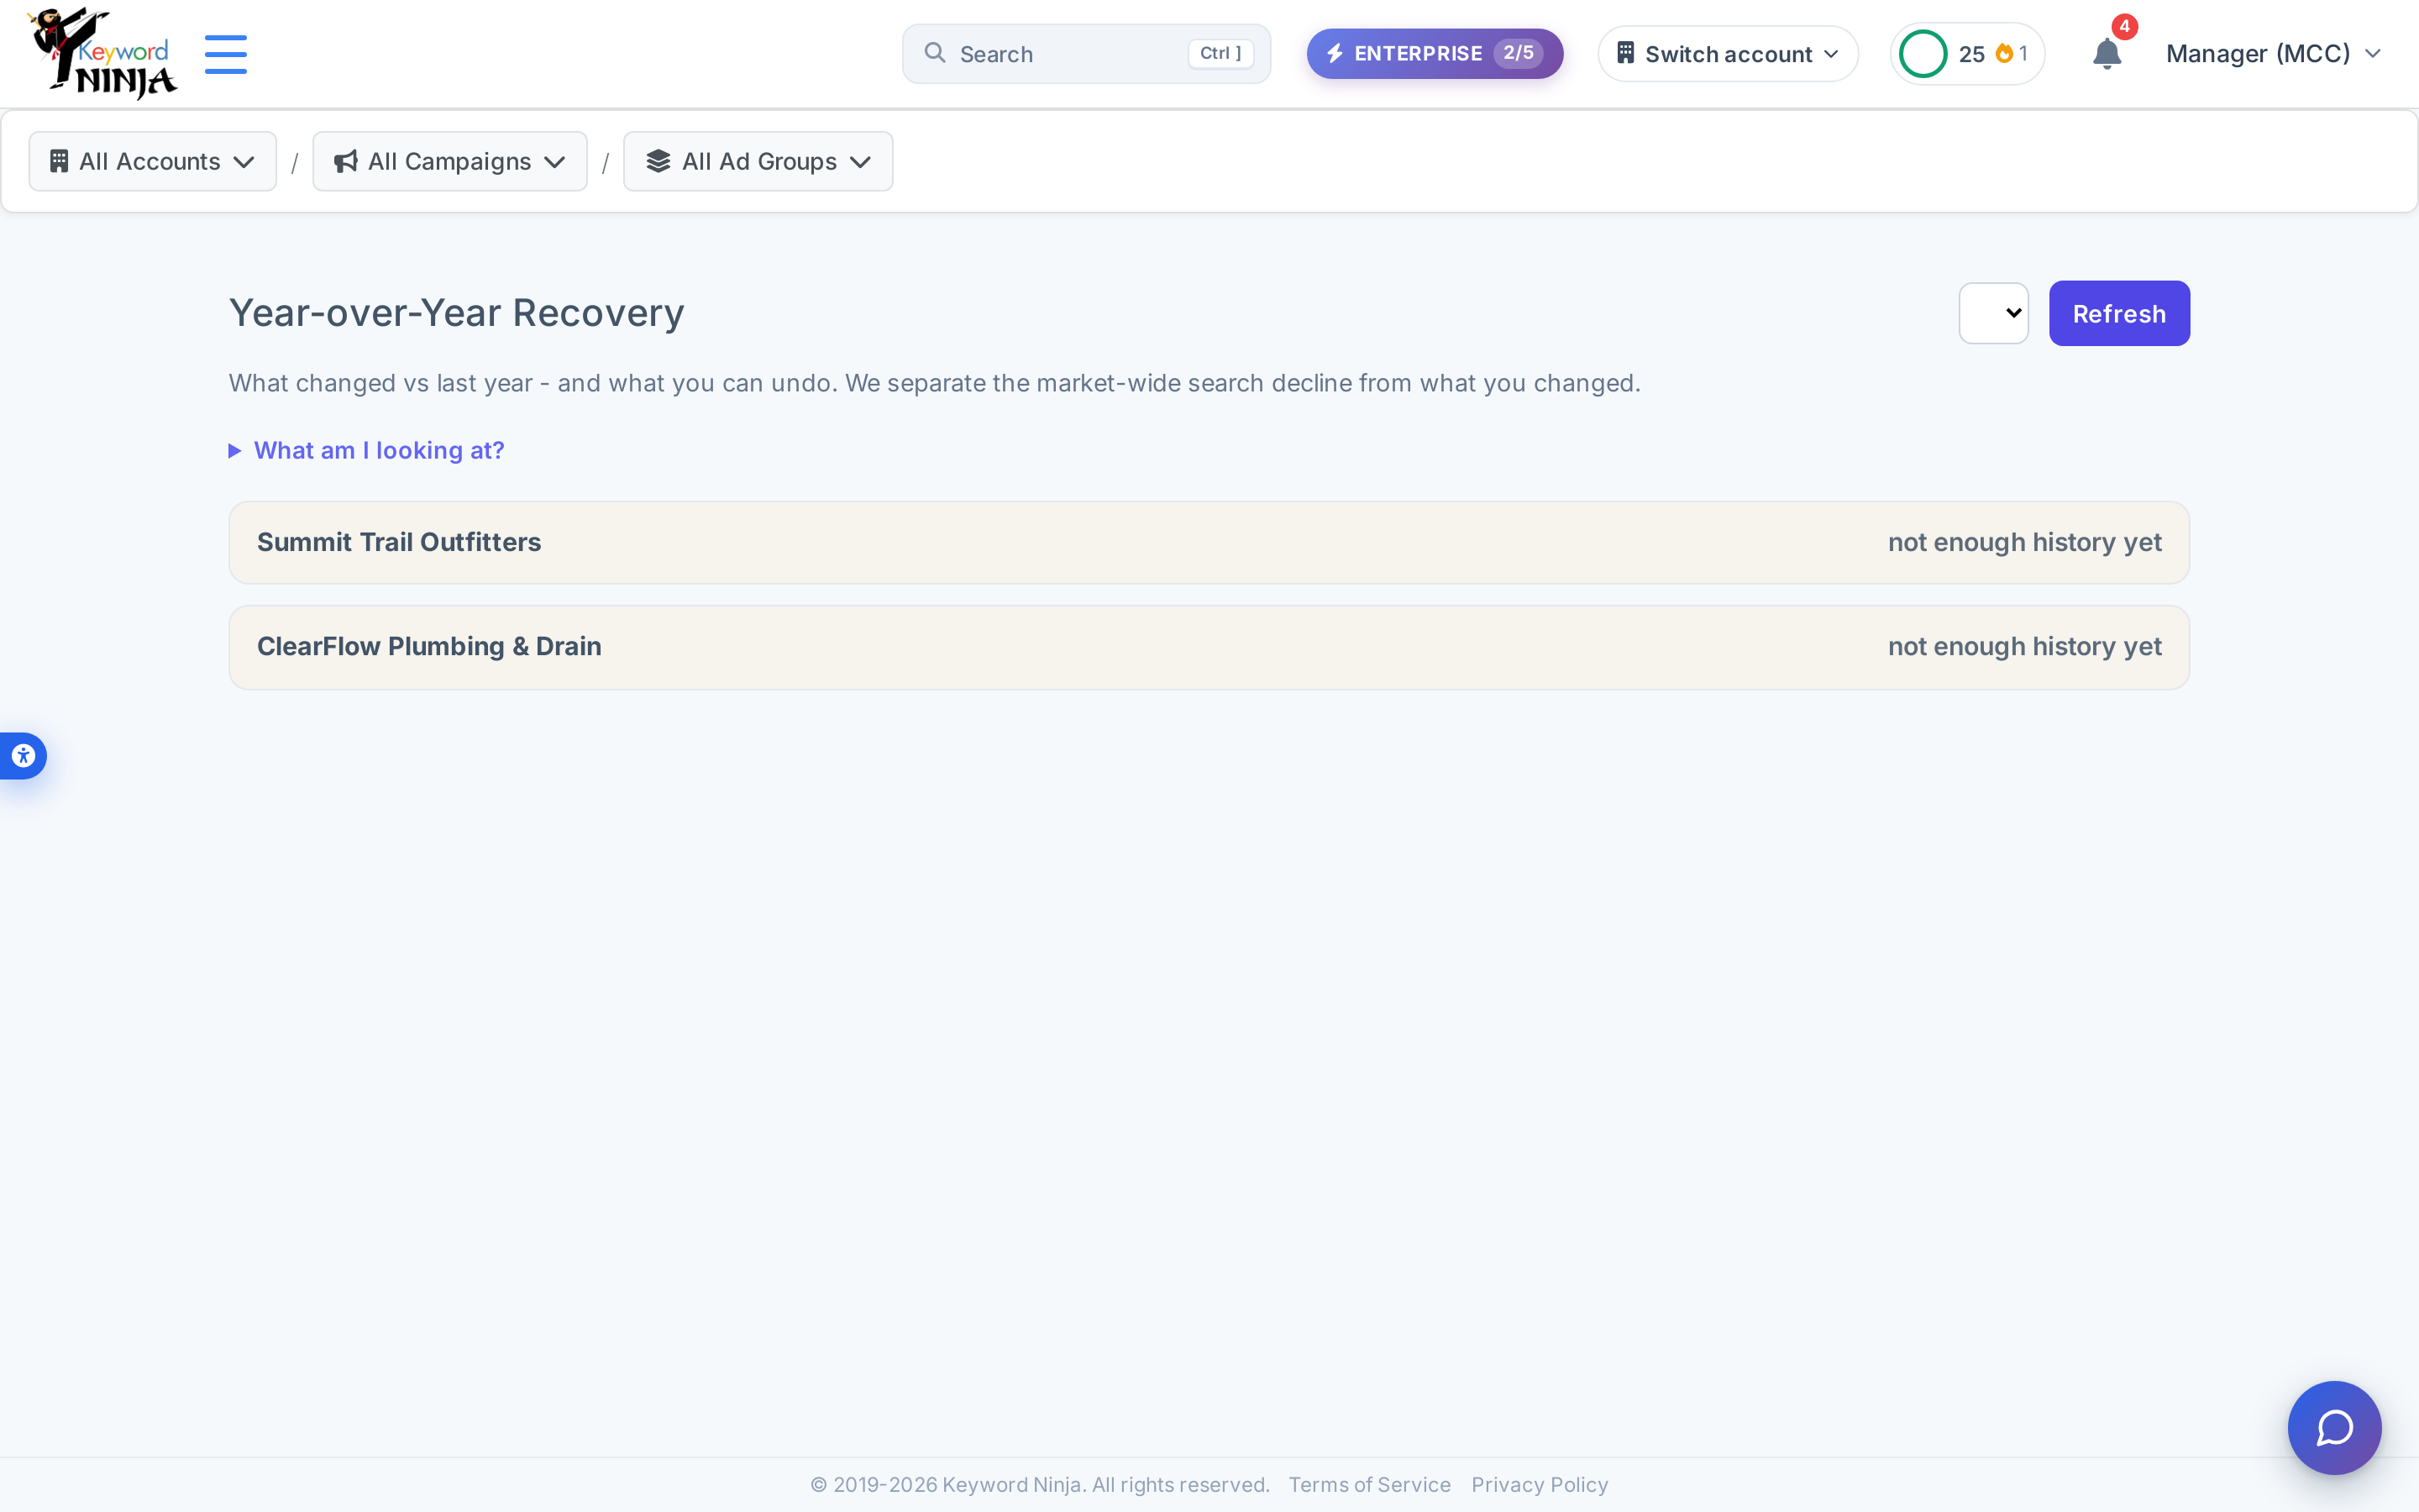Open the All Campaigns selector
The image size is (2419, 1512).
point(450,161)
